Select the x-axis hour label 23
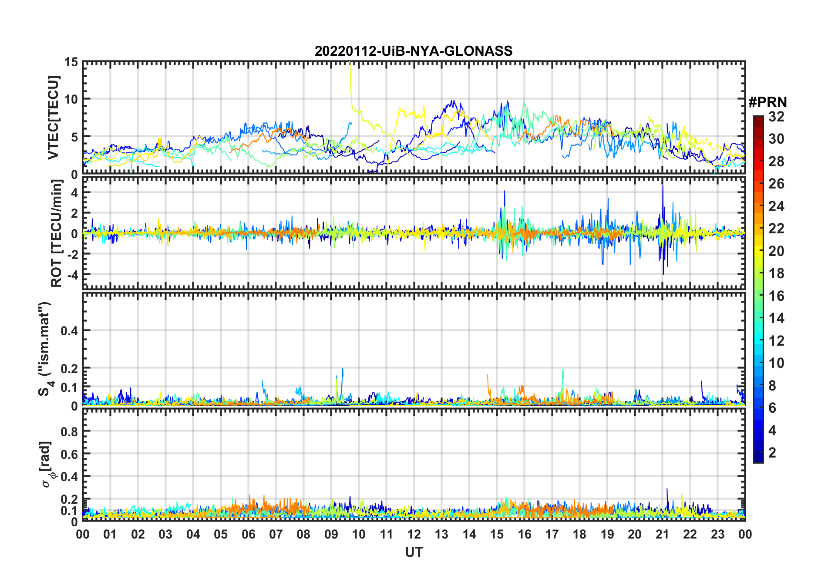828x579 pixels. click(717, 534)
